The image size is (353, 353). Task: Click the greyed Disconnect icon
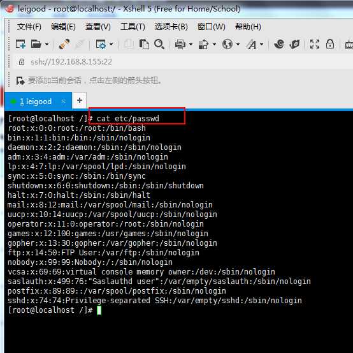79,44
